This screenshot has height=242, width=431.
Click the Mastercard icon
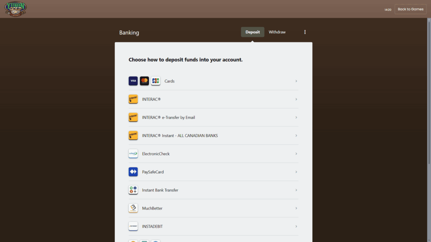(144, 81)
